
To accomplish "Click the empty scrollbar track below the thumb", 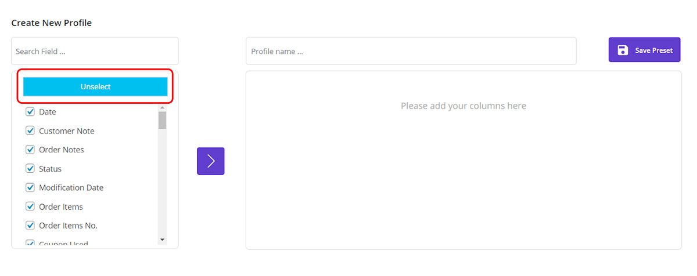I will click(x=162, y=186).
